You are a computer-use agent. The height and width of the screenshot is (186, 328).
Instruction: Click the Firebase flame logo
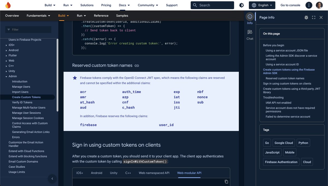tap(8, 5)
